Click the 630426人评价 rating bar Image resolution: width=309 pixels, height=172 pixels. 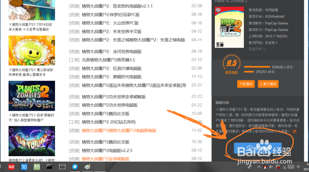(257, 67)
